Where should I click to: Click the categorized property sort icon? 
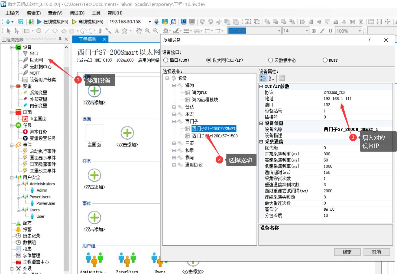point(263,78)
